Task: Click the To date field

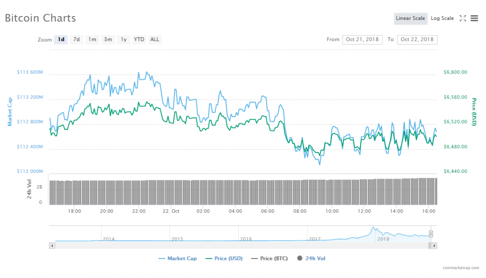Action: (417, 40)
